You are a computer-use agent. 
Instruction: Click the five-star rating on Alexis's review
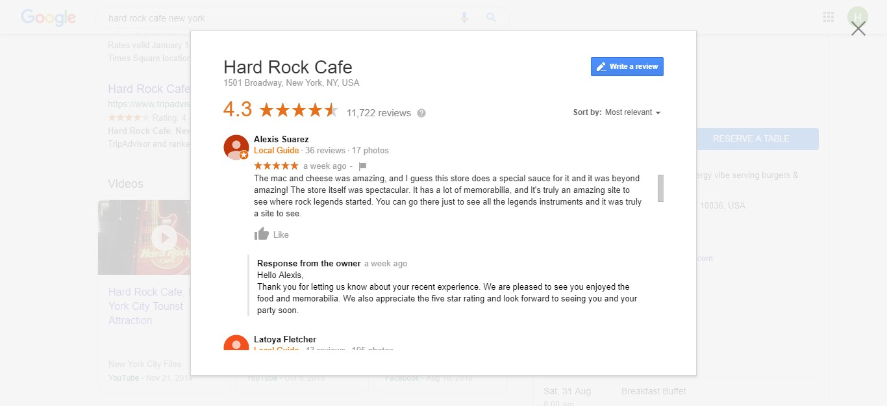coord(275,166)
